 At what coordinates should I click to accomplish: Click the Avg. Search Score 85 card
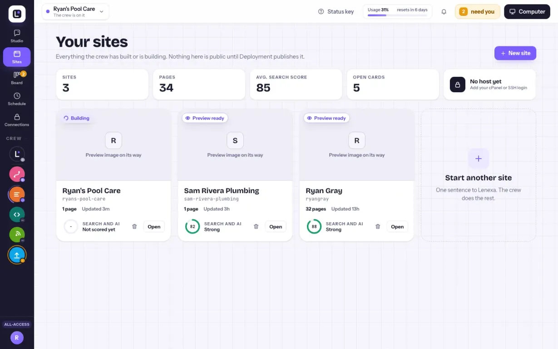coord(296,85)
